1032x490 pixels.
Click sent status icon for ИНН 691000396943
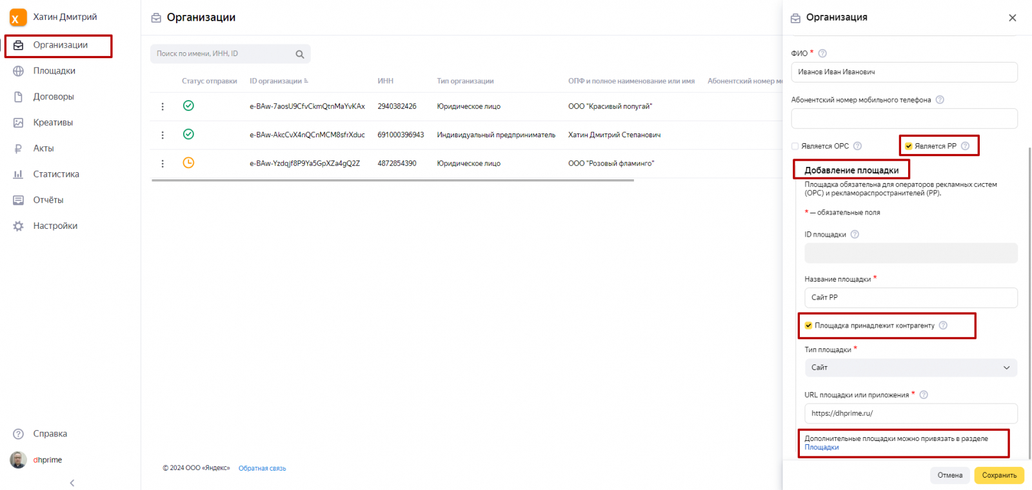click(x=188, y=134)
